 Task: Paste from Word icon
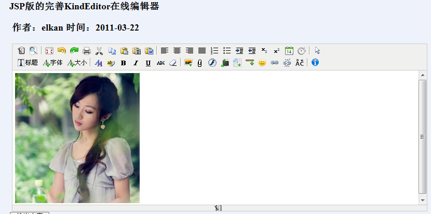click(149, 51)
